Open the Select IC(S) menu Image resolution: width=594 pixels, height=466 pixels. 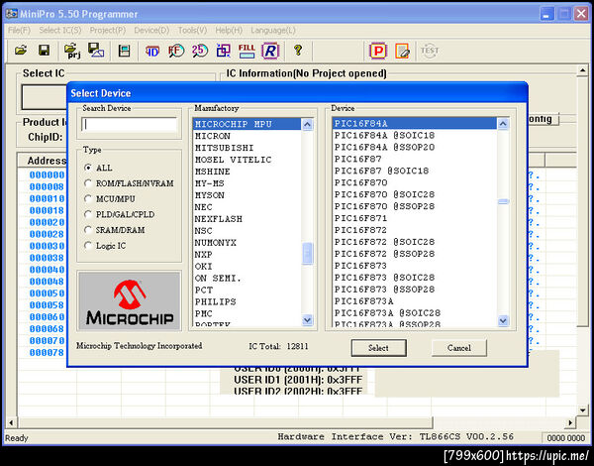[x=59, y=31]
